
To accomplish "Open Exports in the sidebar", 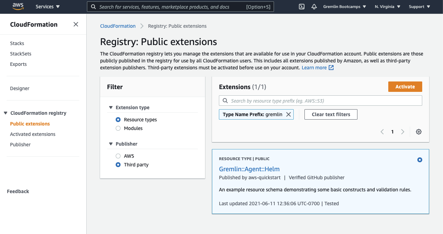I will tap(18, 64).
